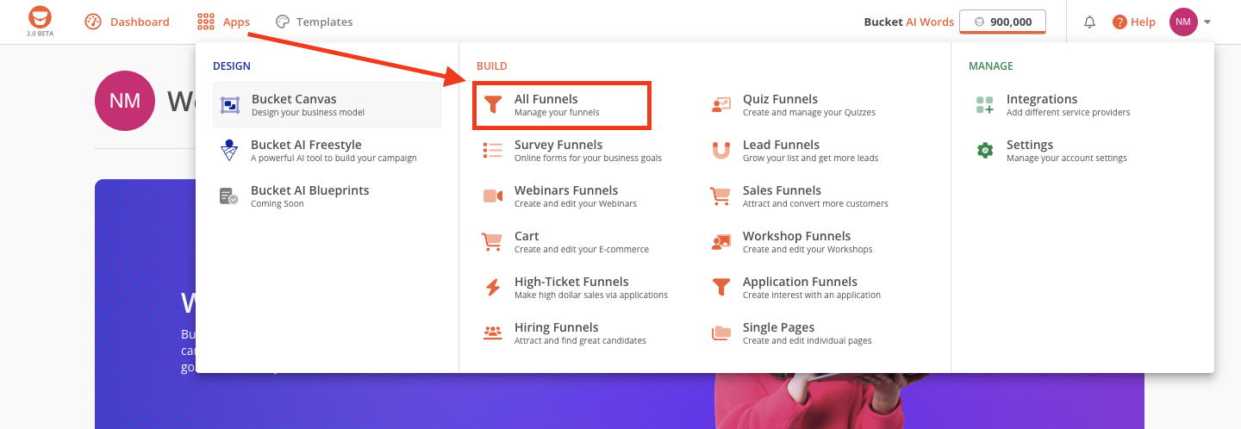Expand the account dropdown arrow
The image size is (1241, 429).
1207,22
